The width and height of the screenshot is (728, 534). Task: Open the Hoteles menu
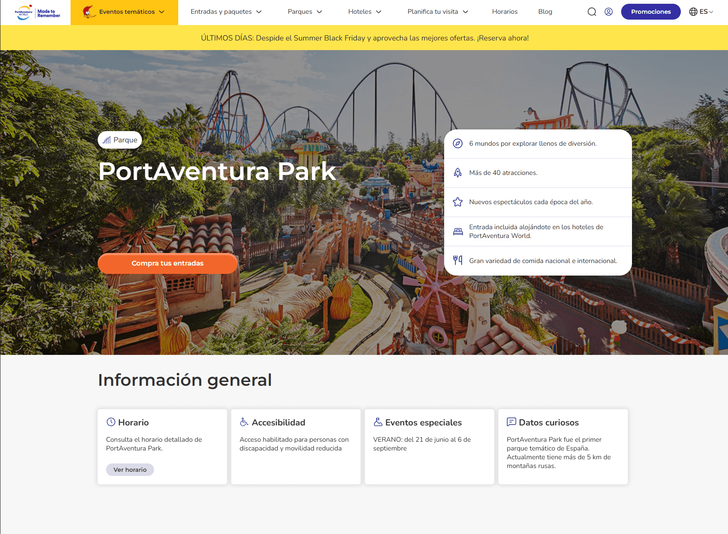pyautogui.click(x=365, y=12)
